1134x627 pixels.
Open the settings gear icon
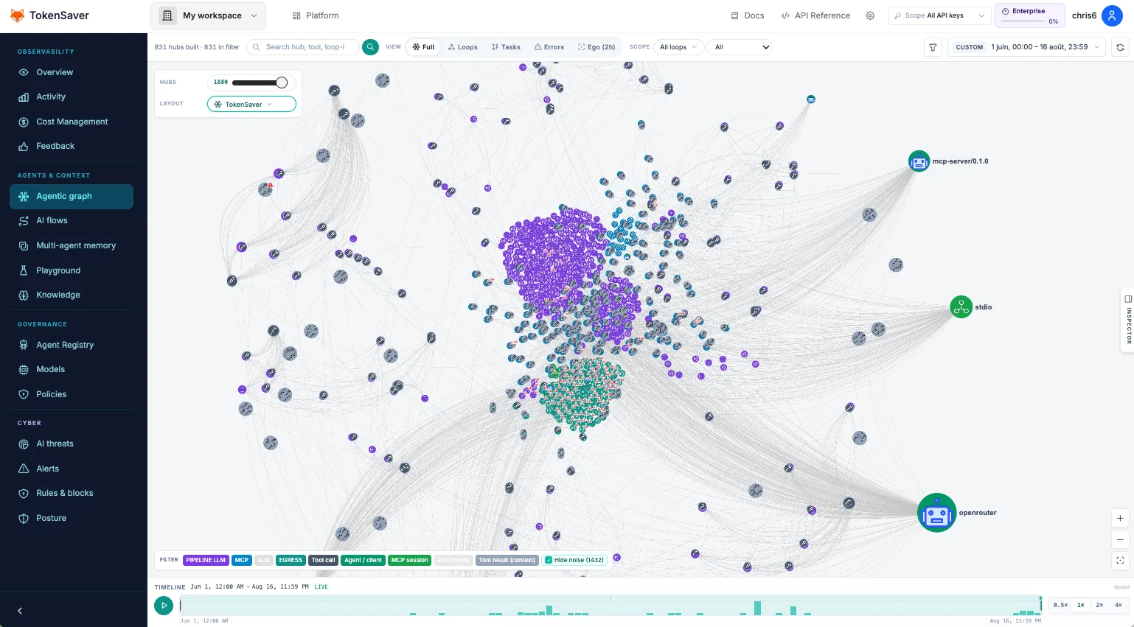(x=870, y=15)
